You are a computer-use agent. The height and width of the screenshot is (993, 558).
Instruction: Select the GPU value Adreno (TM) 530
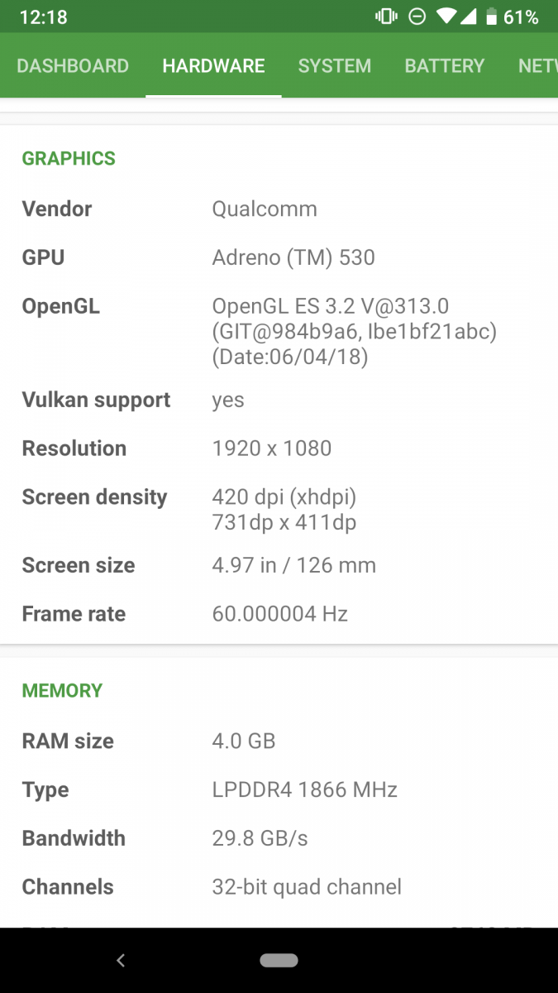coord(292,257)
